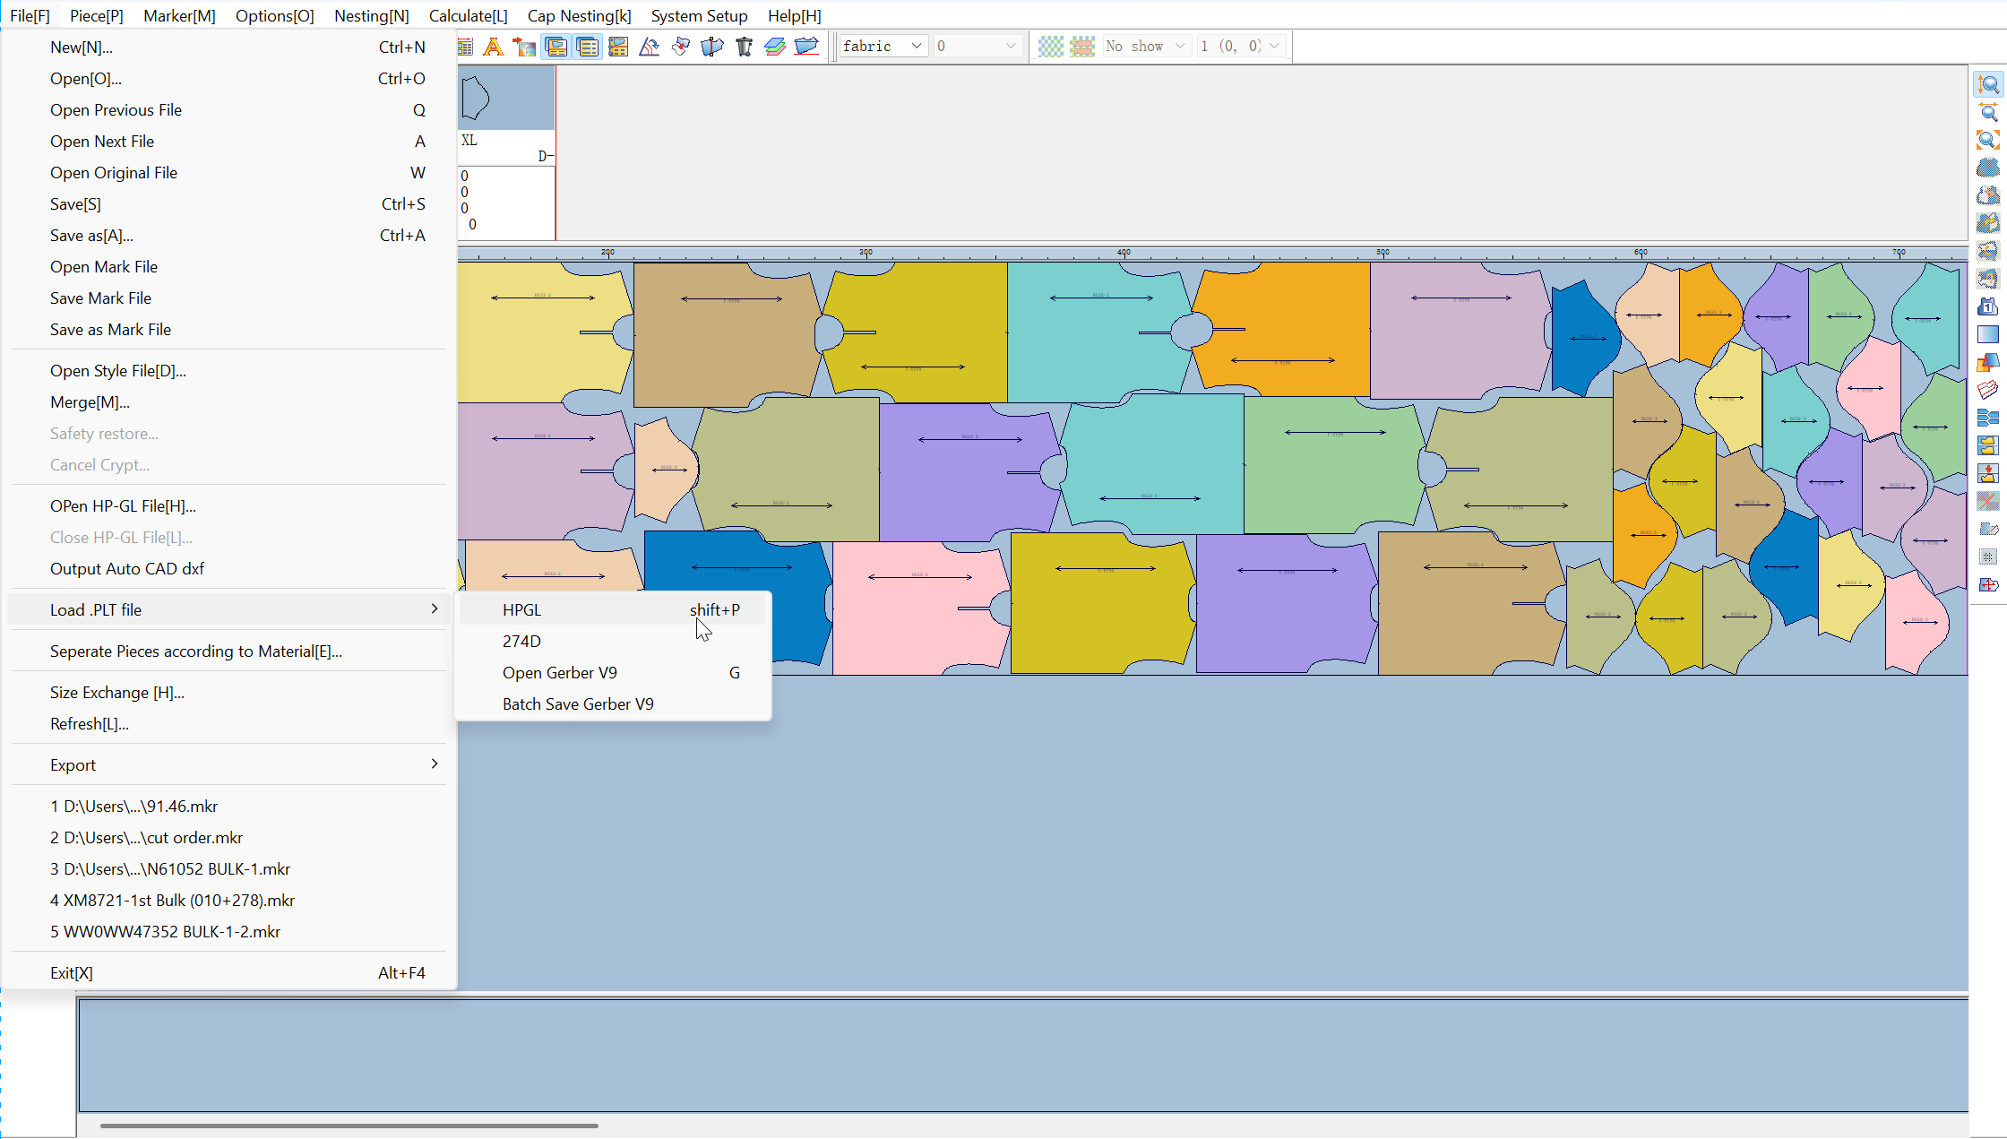Open recent file WW0WW47352 BULK-1-2.mkr
The image size is (2007, 1139).
click(x=165, y=932)
